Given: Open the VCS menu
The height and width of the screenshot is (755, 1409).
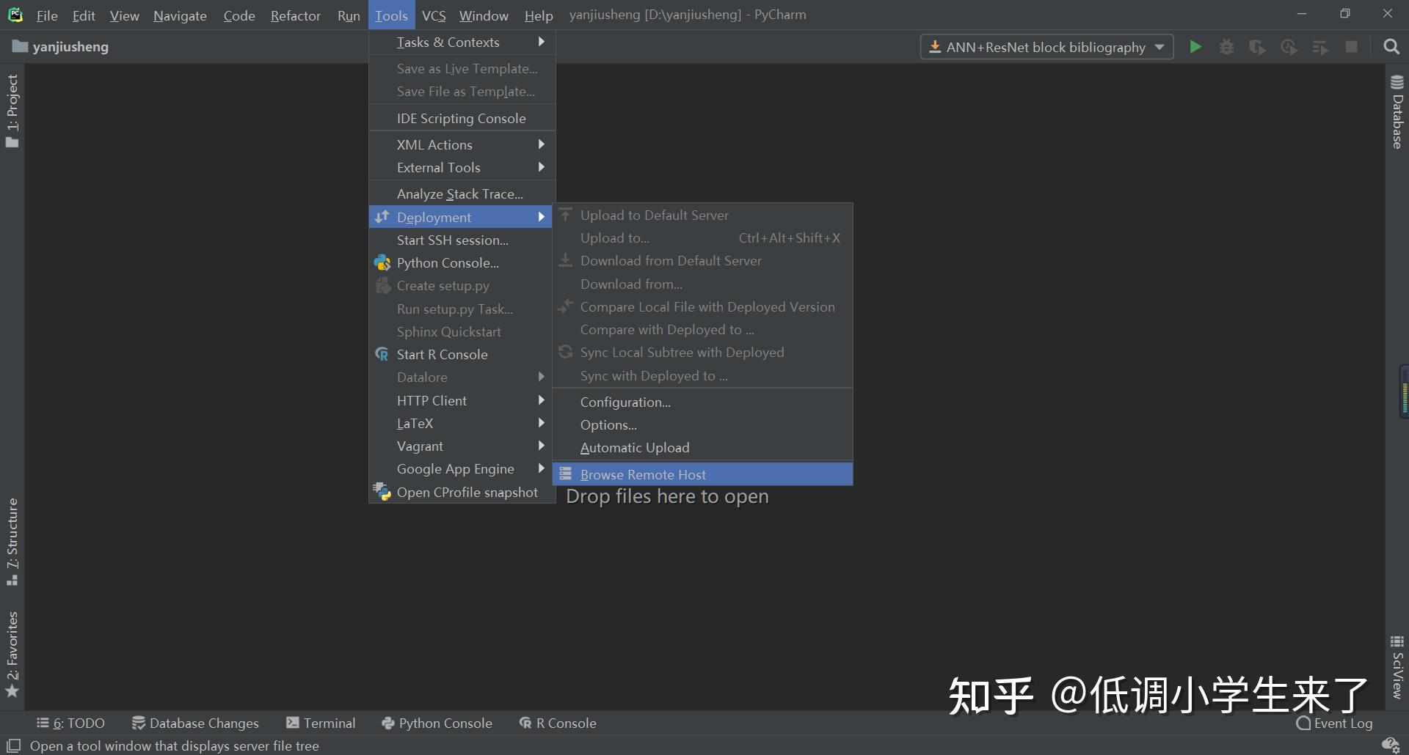Looking at the screenshot, I should click(434, 15).
